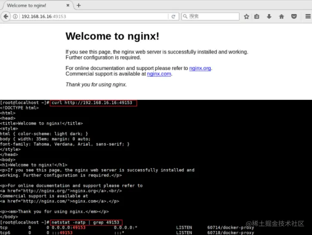Click the :::49153 address in tcp6 row
312x235 pixels.
[x=62, y=232]
